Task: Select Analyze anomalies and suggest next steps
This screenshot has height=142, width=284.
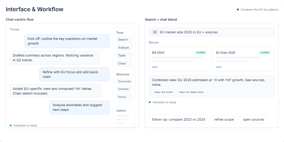Action: click(79, 107)
